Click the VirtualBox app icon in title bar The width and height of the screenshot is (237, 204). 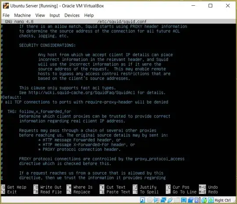point(6,6)
